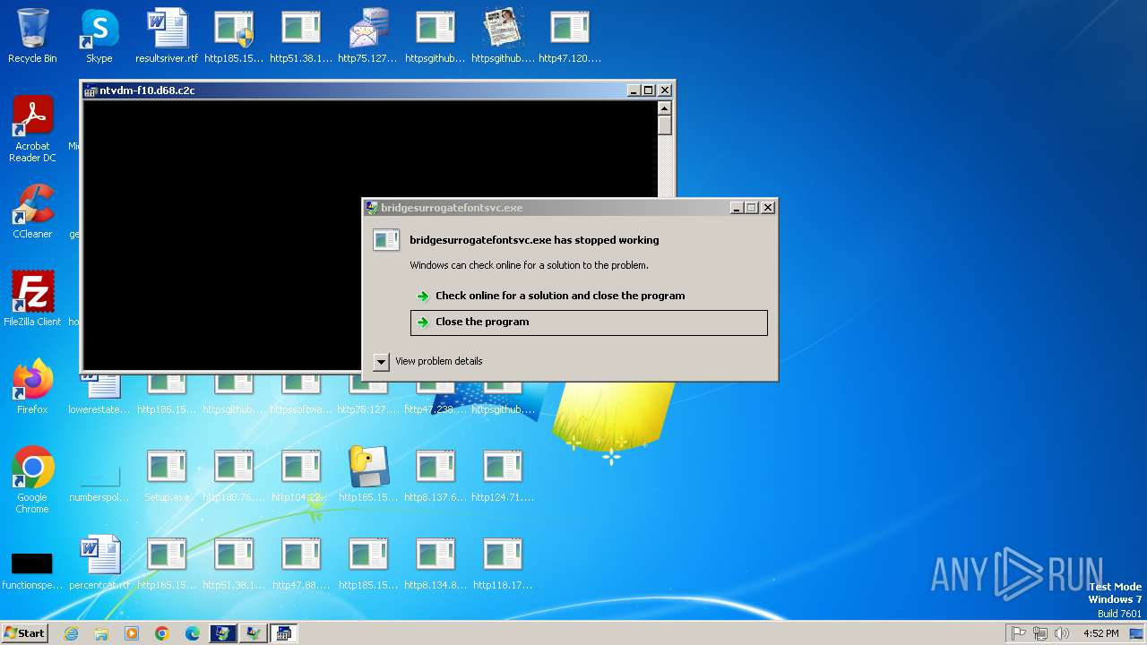The height and width of the screenshot is (645, 1147).
Task: Click bridgesurrogatefontsvc.exe dialog title icon
Action: click(x=372, y=208)
